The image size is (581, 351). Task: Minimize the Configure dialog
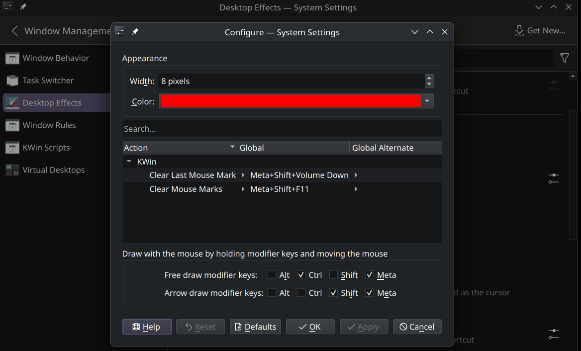415,32
